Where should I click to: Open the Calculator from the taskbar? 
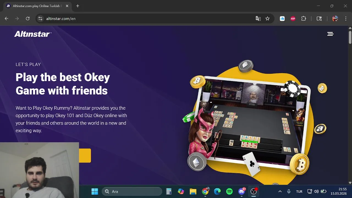(x=169, y=191)
